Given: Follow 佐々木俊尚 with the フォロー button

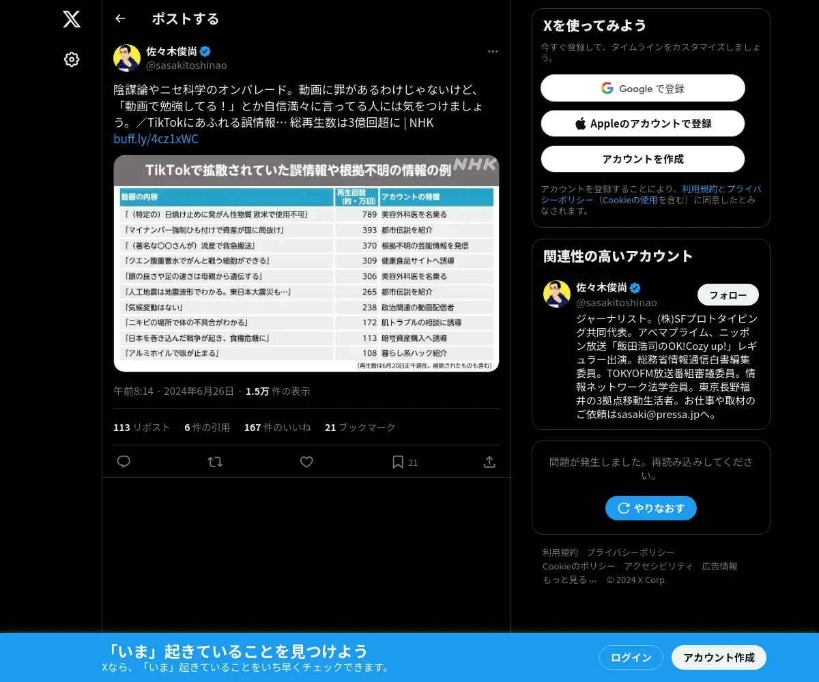Looking at the screenshot, I should pos(728,295).
